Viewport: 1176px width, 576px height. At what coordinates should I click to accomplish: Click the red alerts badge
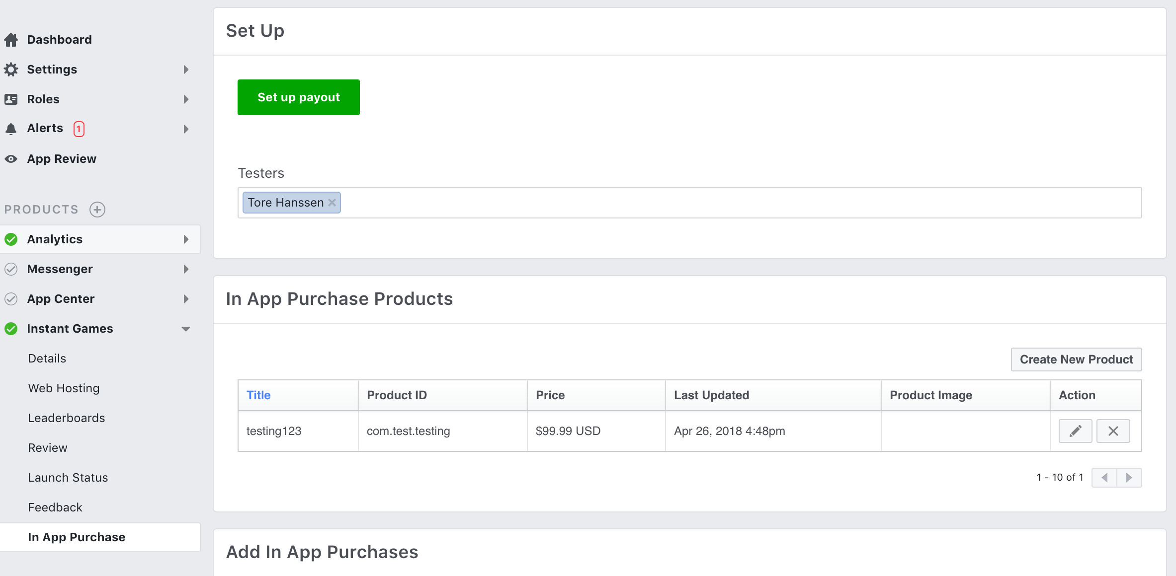pyautogui.click(x=79, y=129)
